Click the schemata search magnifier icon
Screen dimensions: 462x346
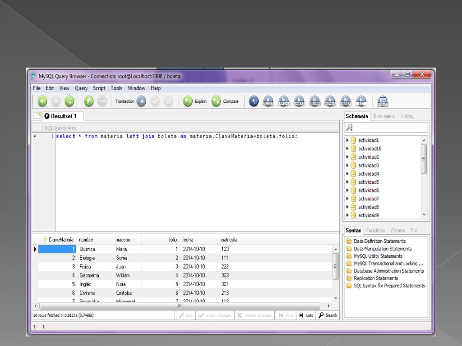(x=349, y=127)
